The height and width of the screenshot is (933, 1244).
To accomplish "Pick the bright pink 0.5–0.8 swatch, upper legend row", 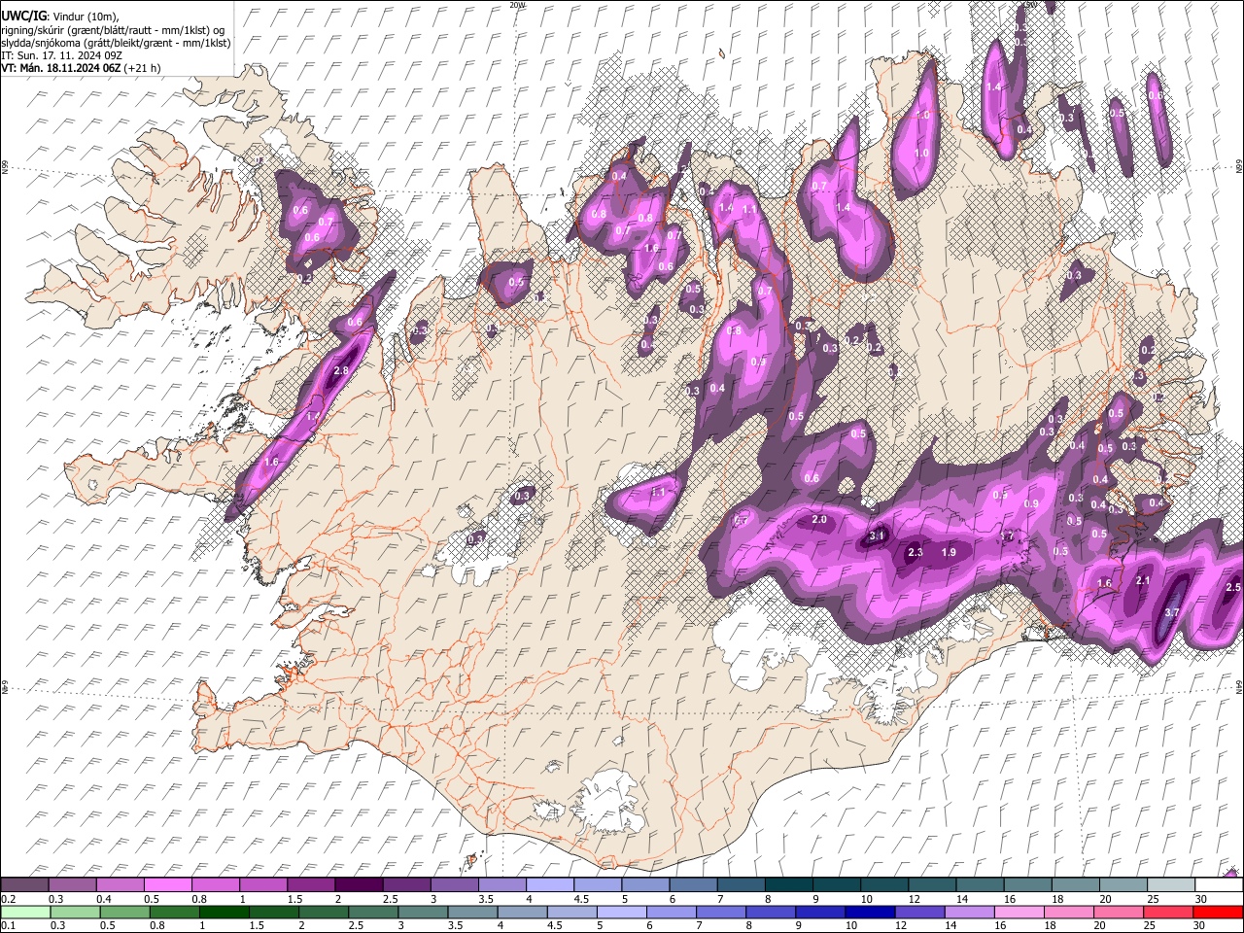I will click(167, 885).
